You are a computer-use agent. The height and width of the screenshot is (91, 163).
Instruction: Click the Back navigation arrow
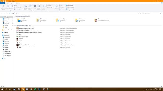coord(2,13)
